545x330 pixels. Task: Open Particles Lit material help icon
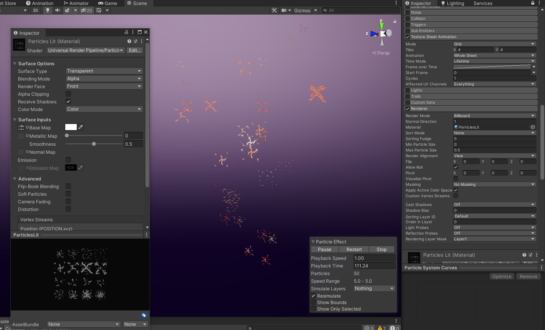coord(129,41)
